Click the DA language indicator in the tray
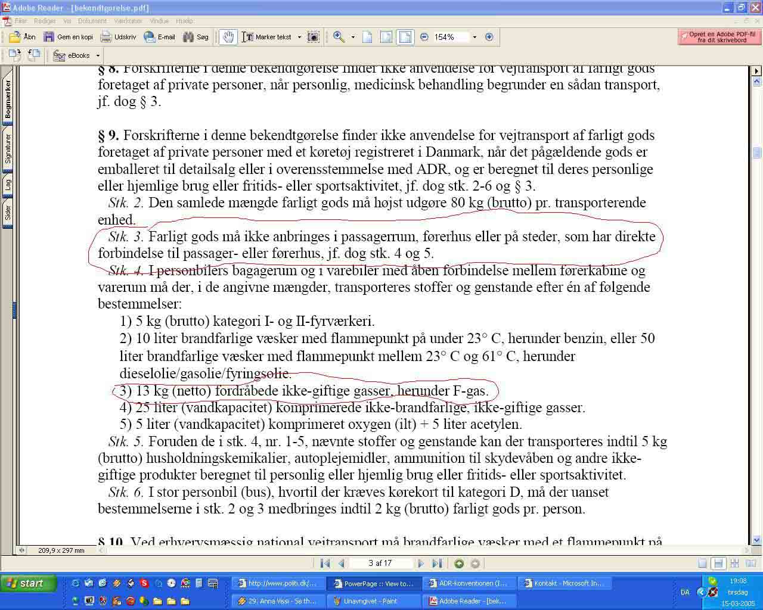 (x=685, y=592)
